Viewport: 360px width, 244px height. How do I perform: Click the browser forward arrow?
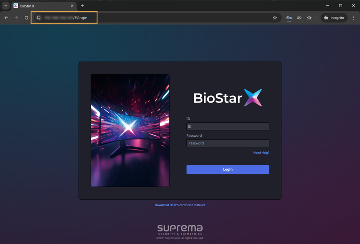pos(16,18)
